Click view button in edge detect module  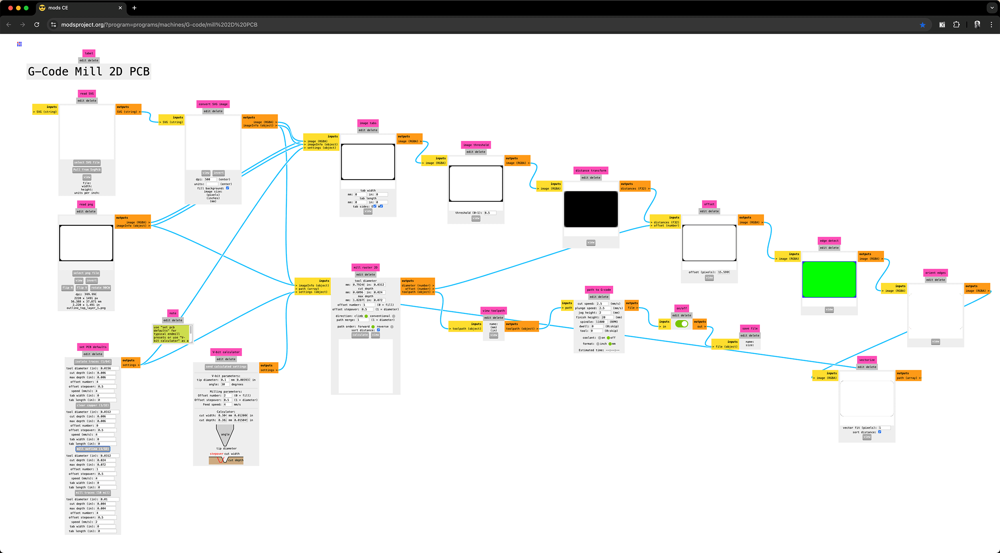[829, 309]
